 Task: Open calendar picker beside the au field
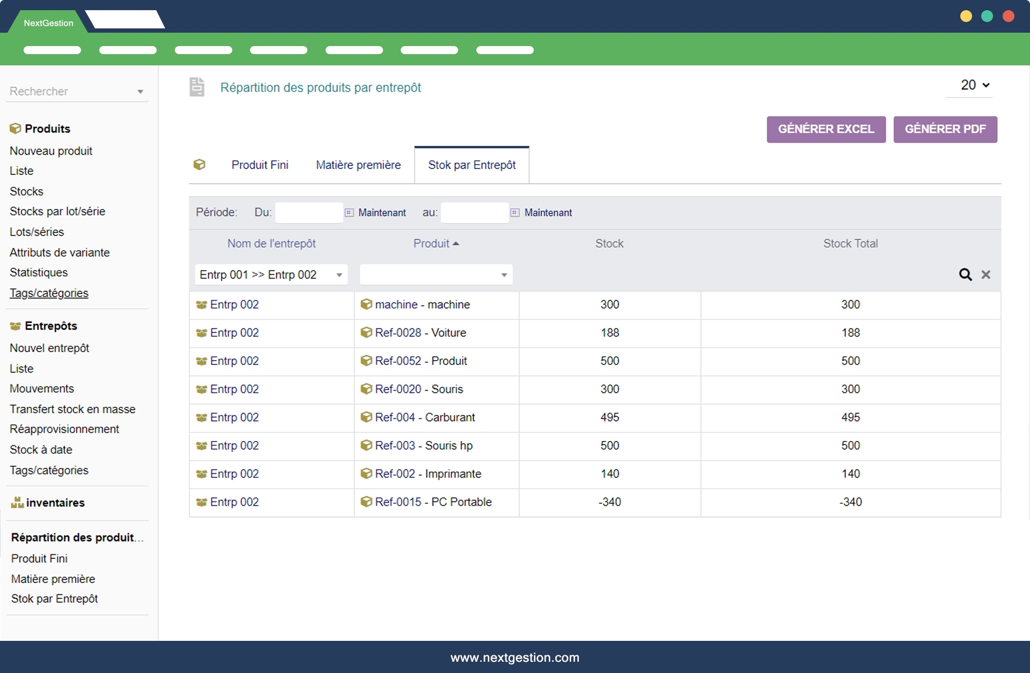(x=515, y=213)
